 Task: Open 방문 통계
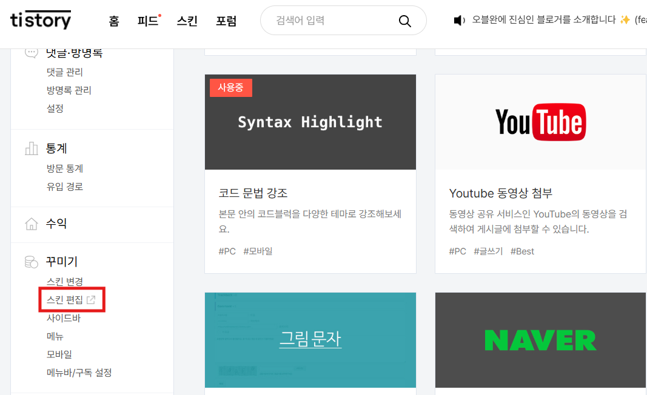click(x=65, y=168)
